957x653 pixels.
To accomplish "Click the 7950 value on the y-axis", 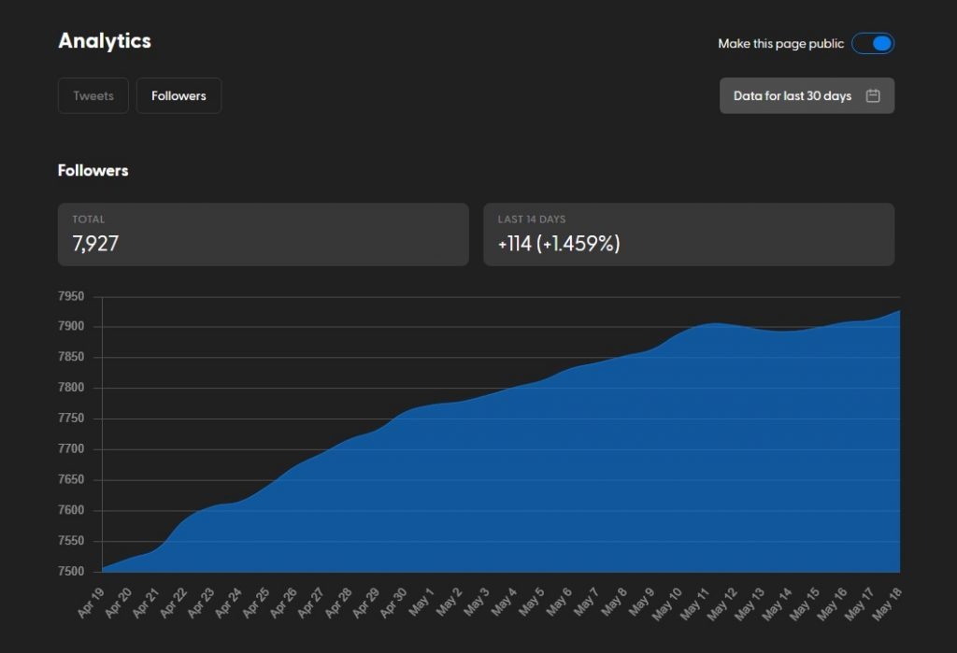I will click(71, 297).
